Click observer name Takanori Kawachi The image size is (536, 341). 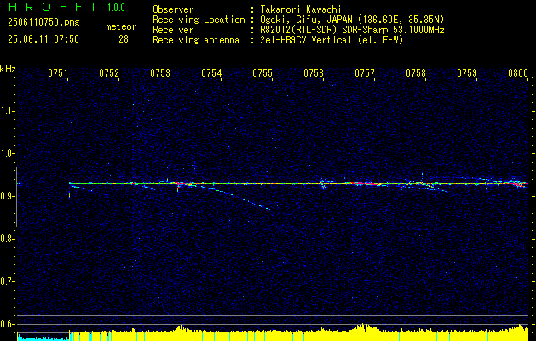(301, 9)
